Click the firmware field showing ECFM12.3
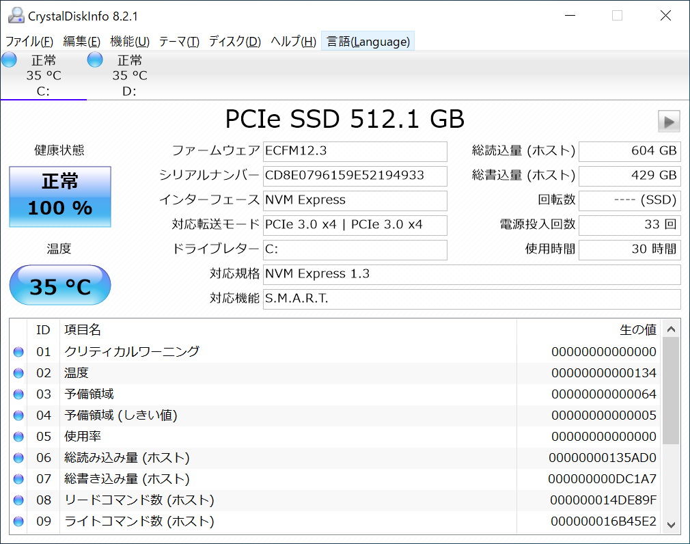690x544 pixels. coord(355,151)
